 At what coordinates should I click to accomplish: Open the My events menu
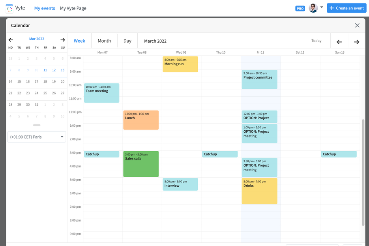(45, 8)
